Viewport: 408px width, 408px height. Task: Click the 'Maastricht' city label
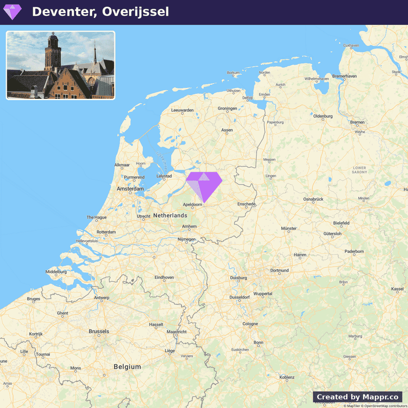tap(177, 332)
